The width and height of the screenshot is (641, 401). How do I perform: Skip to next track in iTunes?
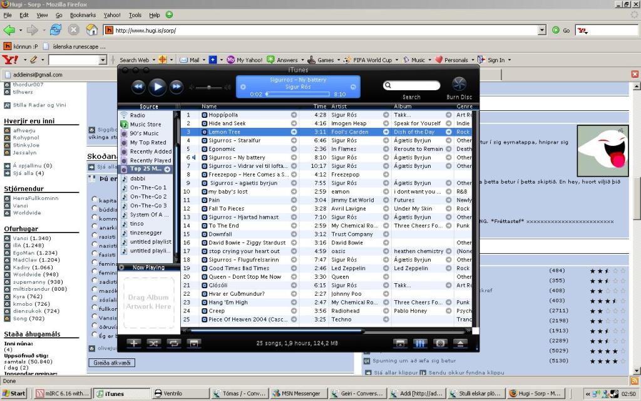point(176,86)
